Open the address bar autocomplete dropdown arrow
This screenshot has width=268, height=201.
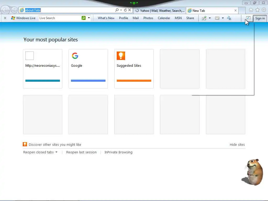coord(121,10)
